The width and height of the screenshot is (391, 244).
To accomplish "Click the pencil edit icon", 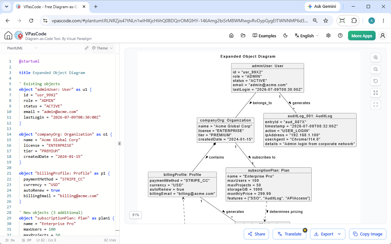I will [87, 48].
